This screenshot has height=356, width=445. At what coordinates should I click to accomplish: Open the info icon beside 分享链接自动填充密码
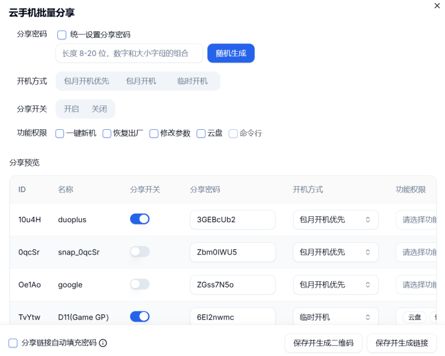(103, 343)
